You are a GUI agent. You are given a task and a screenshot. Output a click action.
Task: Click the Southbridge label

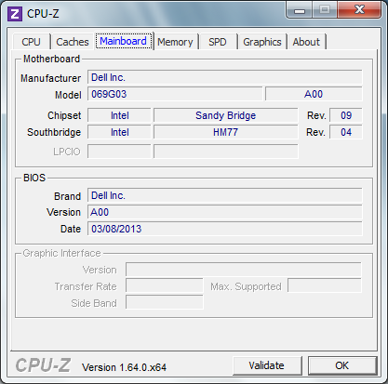pyautogui.click(x=54, y=132)
